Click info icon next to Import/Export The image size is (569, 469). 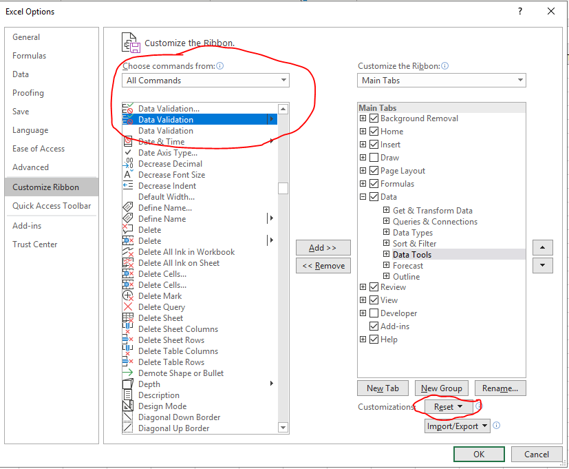point(497,426)
